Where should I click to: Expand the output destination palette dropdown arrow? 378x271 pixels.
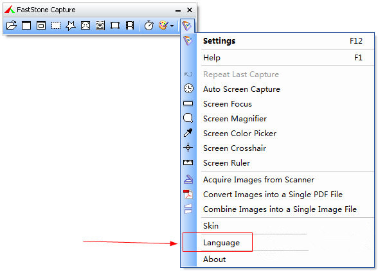(172, 26)
